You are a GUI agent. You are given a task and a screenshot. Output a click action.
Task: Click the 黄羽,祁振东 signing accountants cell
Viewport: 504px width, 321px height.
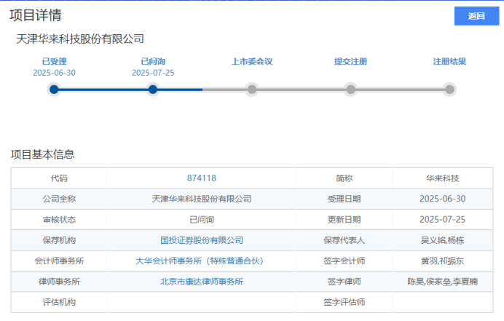tap(443, 261)
